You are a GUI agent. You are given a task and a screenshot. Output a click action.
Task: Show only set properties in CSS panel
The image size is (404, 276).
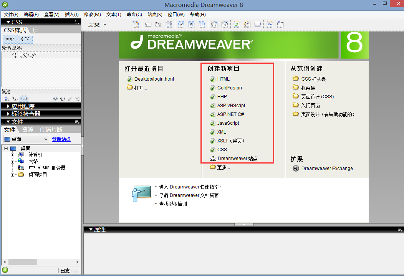24,99
